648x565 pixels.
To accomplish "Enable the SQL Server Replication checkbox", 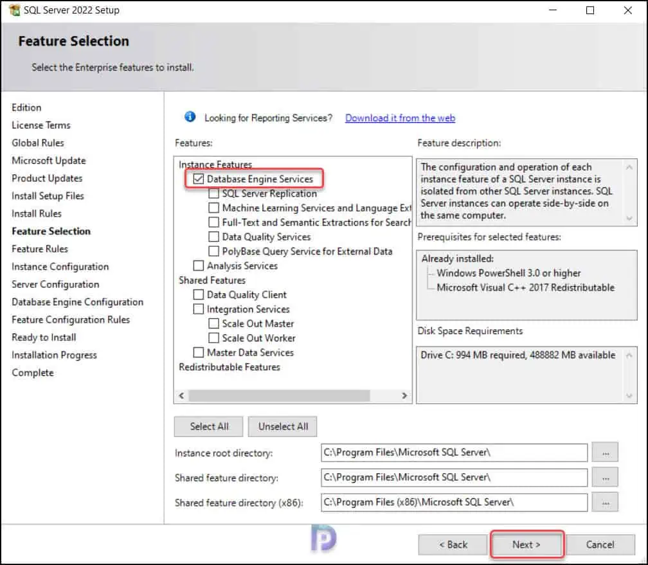I will click(x=213, y=193).
